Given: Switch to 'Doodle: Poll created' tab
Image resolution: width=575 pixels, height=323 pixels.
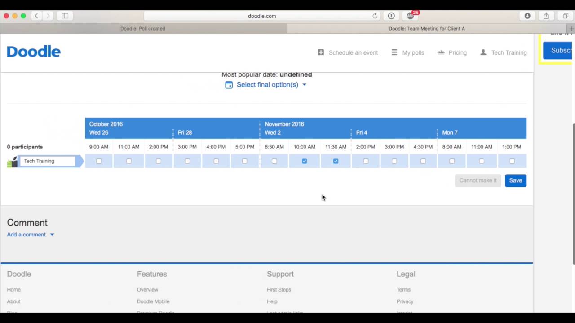Looking at the screenshot, I should click(x=143, y=28).
